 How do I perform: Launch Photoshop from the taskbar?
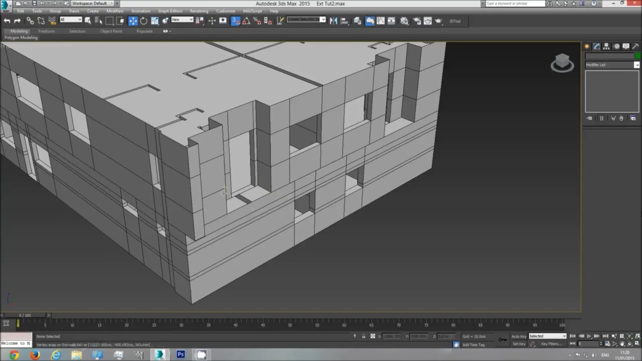tap(181, 355)
